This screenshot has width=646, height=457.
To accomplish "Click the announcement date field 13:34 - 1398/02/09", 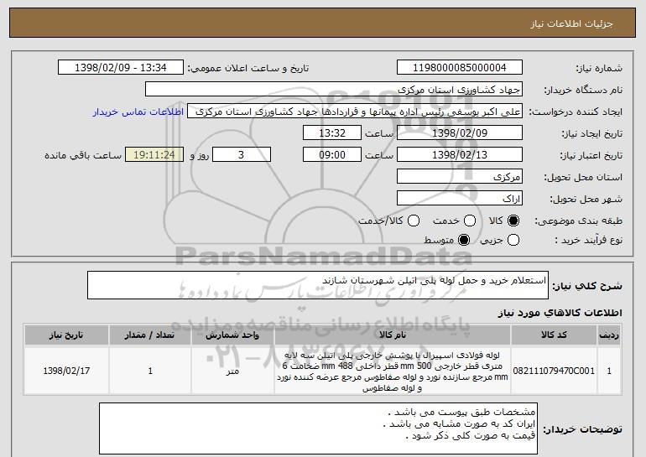I will [121, 68].
